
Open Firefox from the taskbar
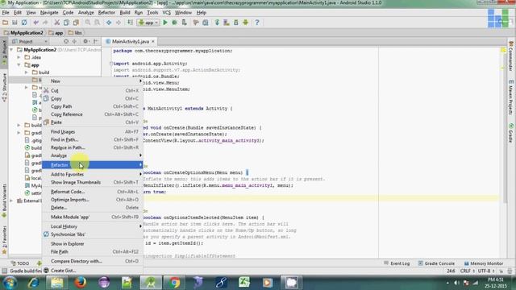click(x=81, y=283)
